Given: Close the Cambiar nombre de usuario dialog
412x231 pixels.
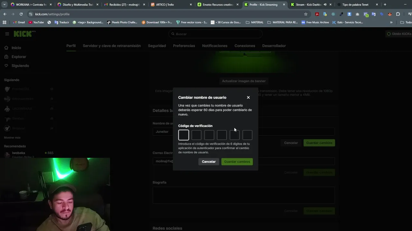Looking at the screenshot, I should [x=248, y=98].
